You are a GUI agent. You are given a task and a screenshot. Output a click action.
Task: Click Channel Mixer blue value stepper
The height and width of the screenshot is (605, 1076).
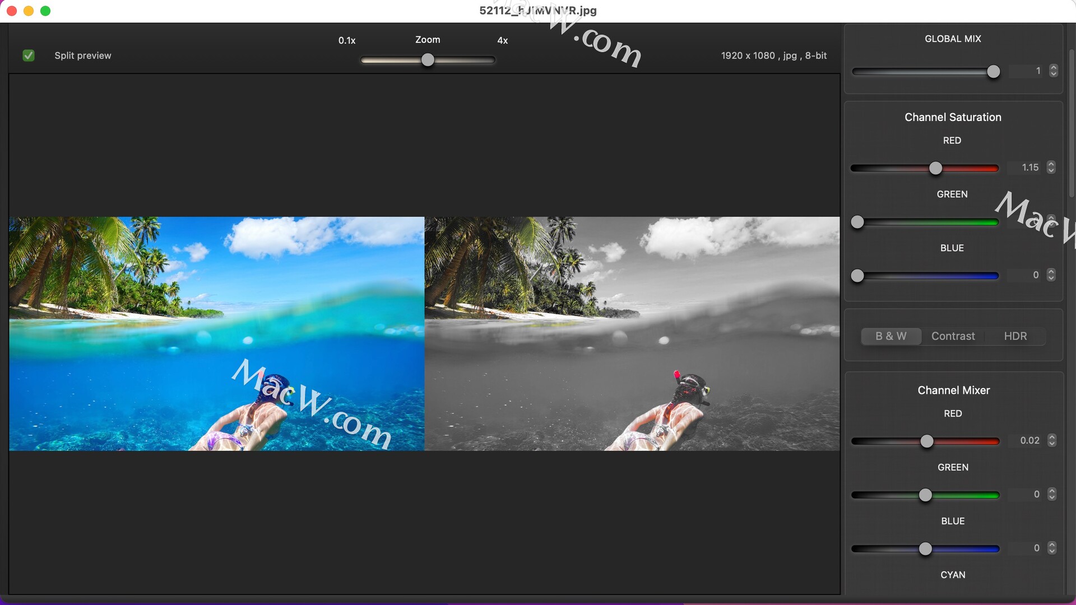(1052, 548)
